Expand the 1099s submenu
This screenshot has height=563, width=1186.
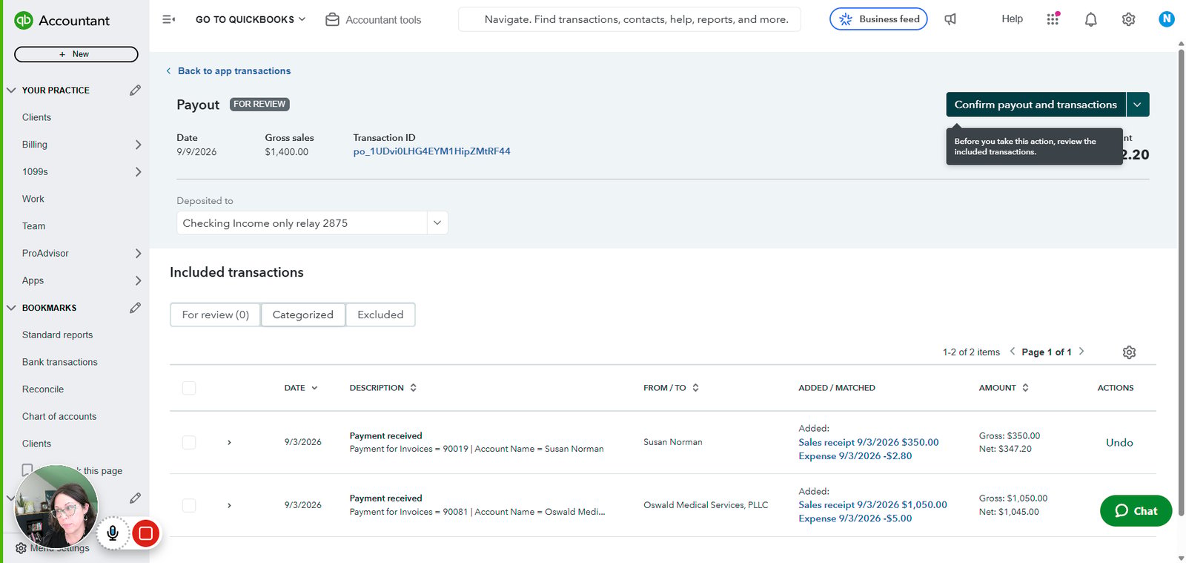tap(138, 172)
